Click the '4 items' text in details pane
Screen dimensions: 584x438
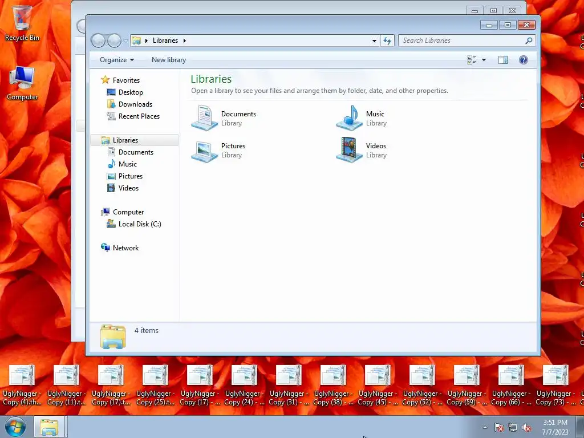[147, 330]
